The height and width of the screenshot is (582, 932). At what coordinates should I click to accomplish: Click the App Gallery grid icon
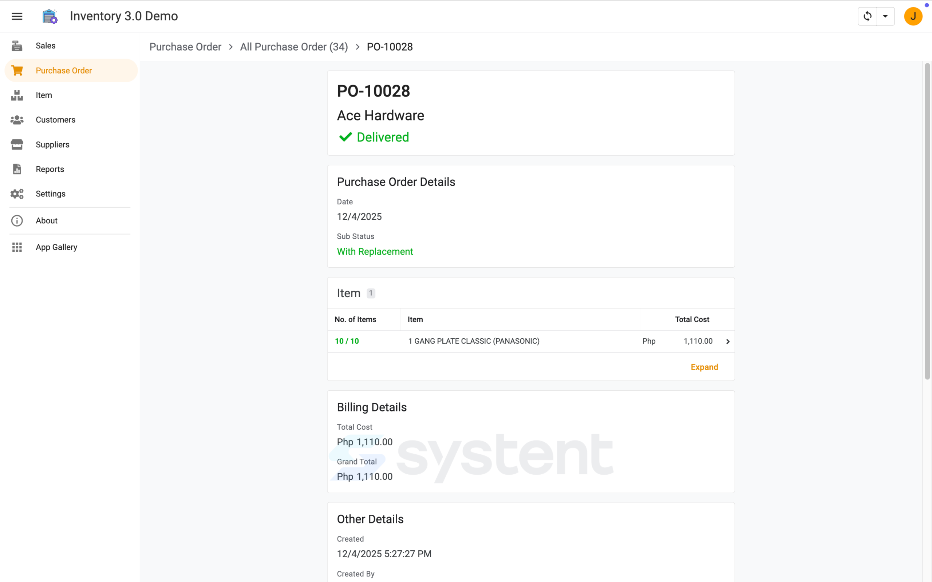(x=17, y=247)
